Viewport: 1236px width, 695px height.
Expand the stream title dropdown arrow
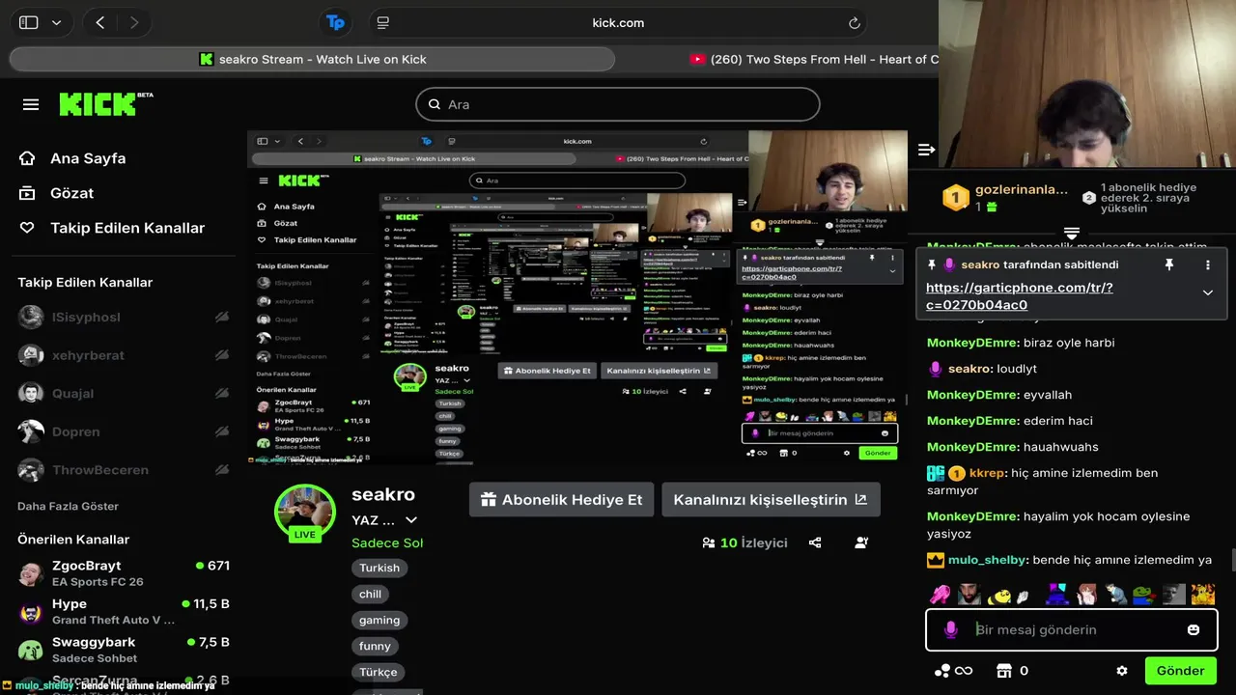point(411,520)
